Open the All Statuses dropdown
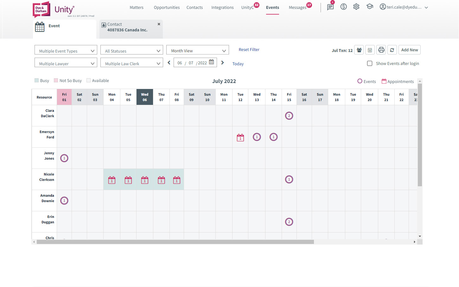The height and width of the screenshot is (287, 459). pos(131,50)
